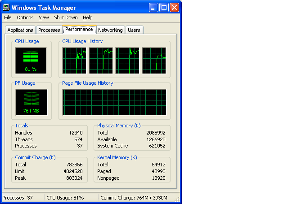Open the Options menu
306x204 pixels.
coord(25,17)
